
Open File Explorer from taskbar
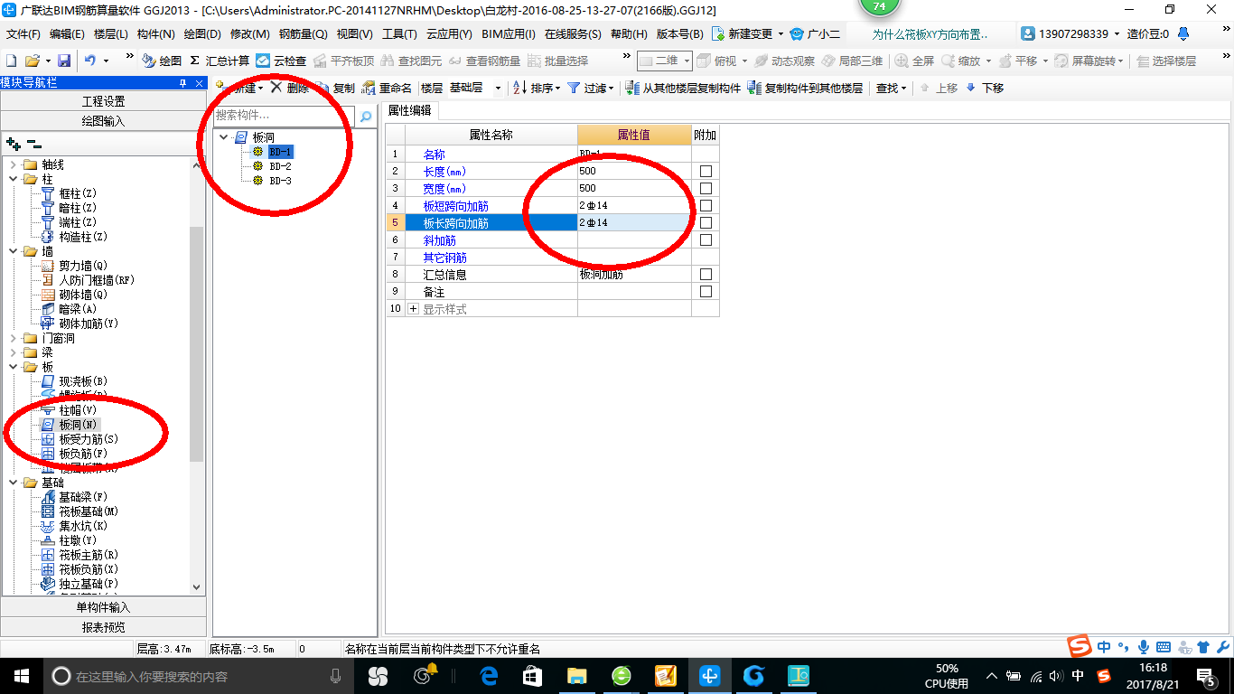[576, 676]
